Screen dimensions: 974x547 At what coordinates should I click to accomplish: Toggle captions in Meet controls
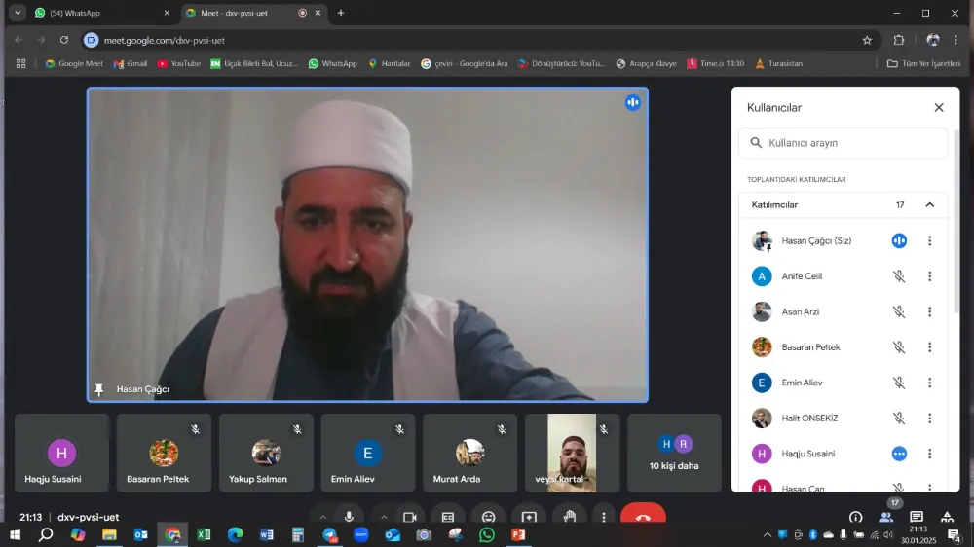[x=448, y=517]
